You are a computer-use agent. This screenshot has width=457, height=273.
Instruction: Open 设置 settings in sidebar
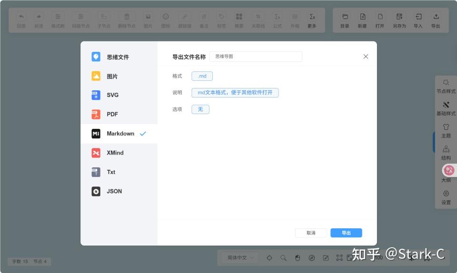pos(446,197)
